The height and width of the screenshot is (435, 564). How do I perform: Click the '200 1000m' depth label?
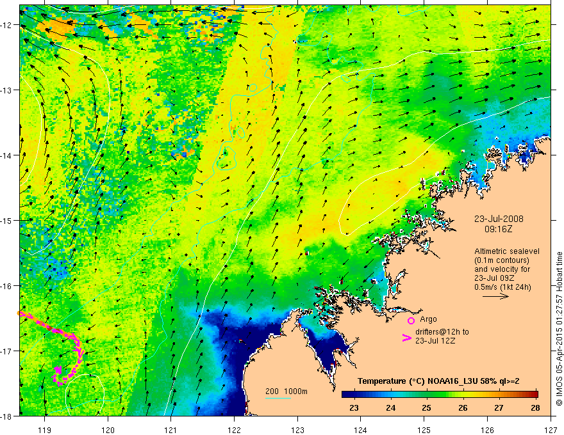(286, 391)
